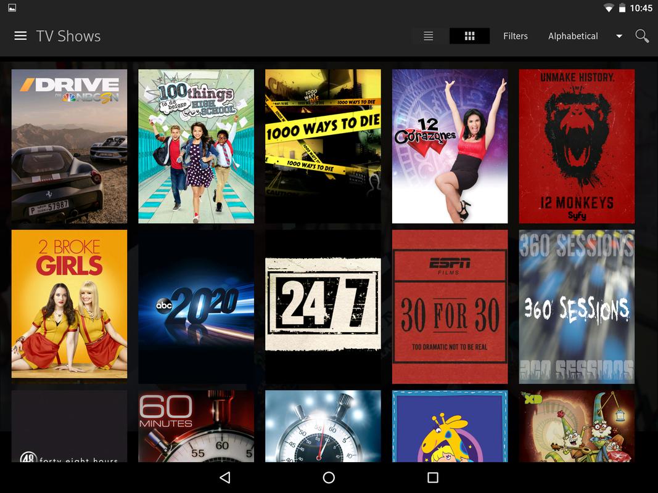Open the hamburger navigation menu
Viewport: 658px width, 493px height.
[20, 36]
